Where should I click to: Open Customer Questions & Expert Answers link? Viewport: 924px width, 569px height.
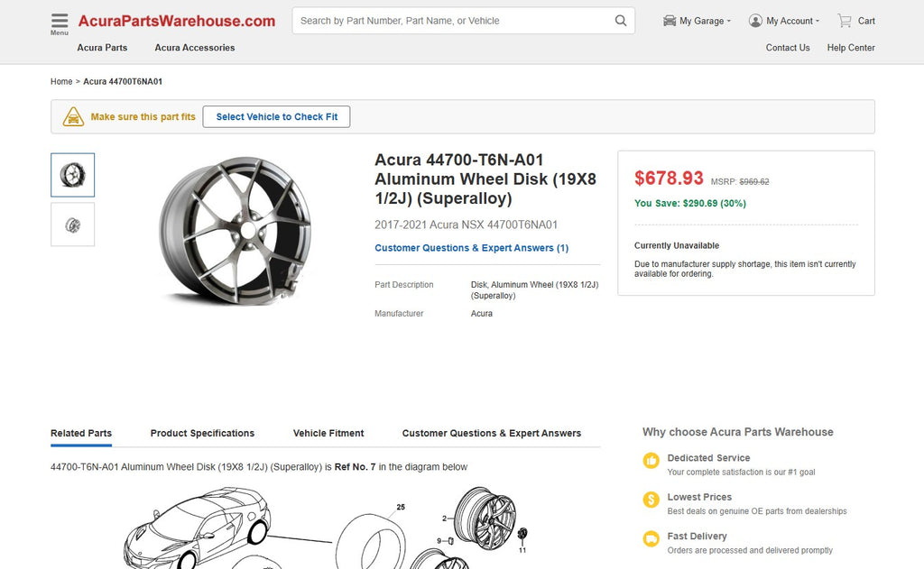coord(471,248)
